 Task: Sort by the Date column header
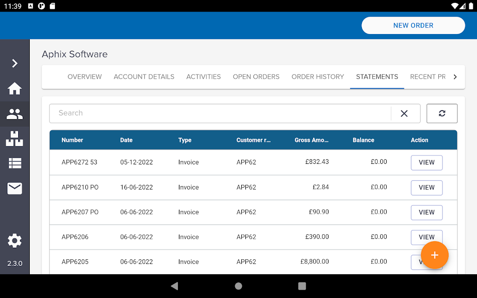[x=126, y=140]
